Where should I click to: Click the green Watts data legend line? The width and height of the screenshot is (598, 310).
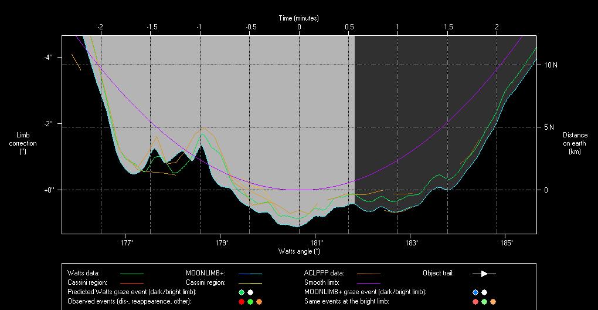[131, 274]
